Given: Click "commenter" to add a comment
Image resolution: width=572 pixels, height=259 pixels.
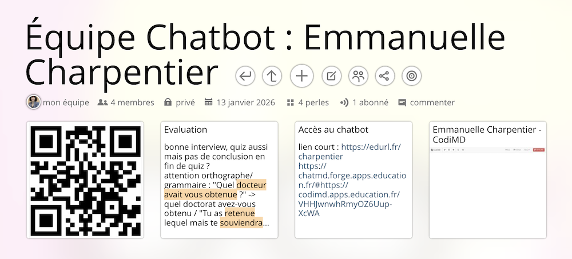Looking at the screenshot, I should click(x=427, y=103).
